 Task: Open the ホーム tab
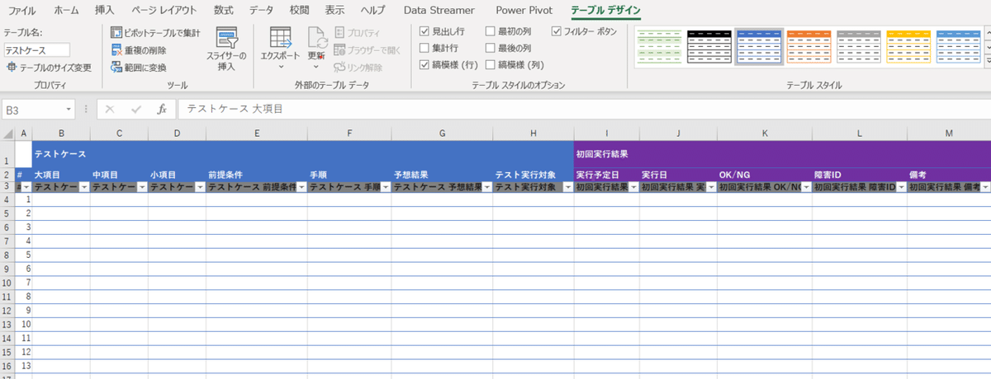click(66, 10)
